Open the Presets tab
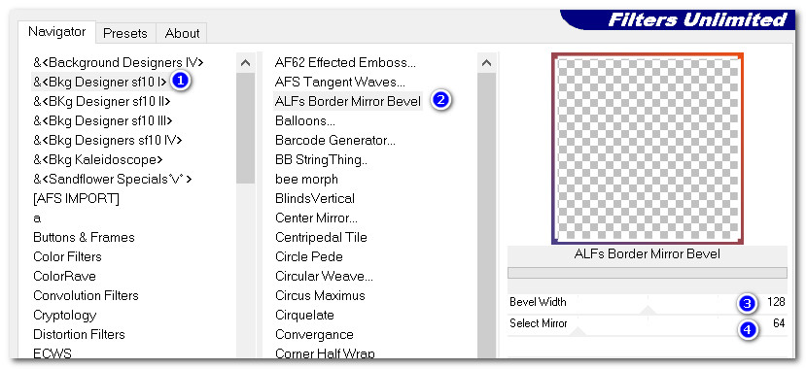 click(125, 33)
